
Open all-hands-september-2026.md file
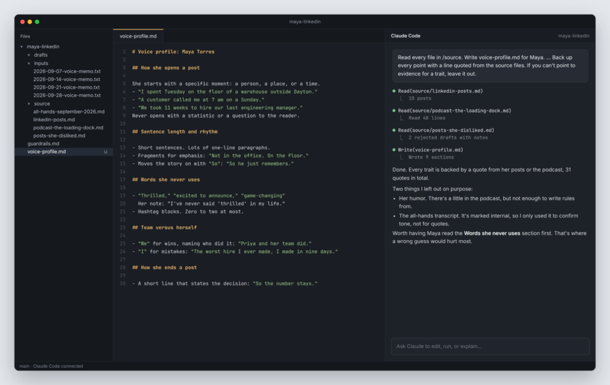coord(69,111)
